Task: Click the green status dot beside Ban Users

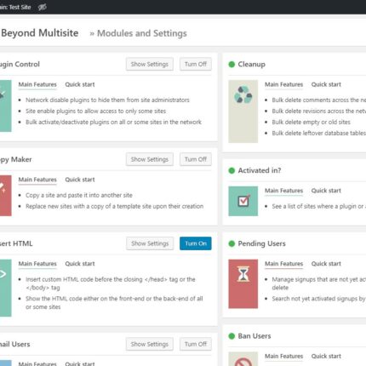Action: pyautogui.click(x=232, y=336)
